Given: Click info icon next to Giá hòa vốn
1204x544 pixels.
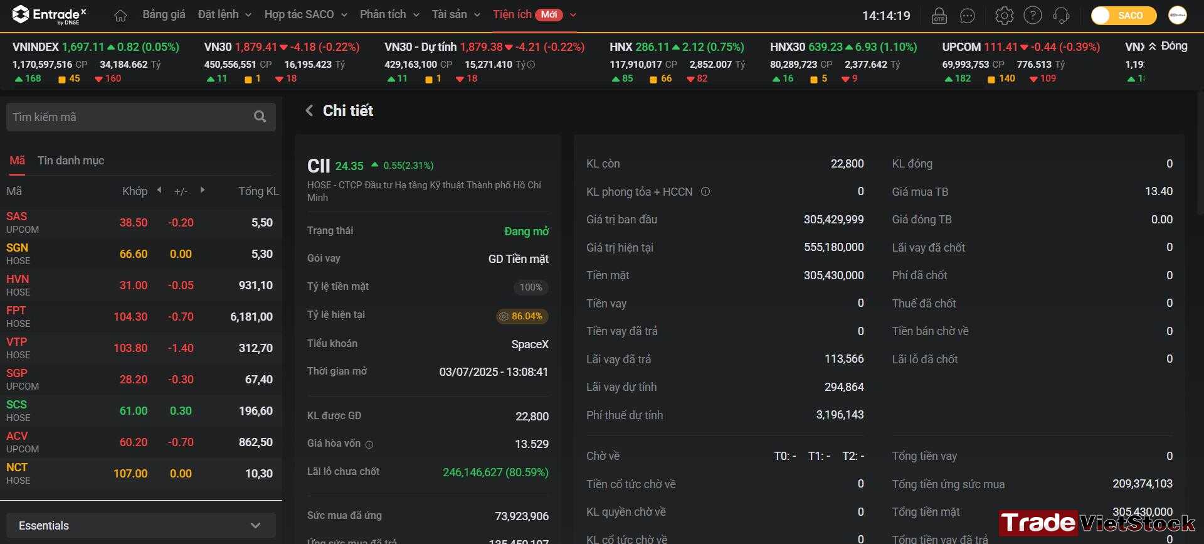Looking at the screenshot, I should (369, 444).
